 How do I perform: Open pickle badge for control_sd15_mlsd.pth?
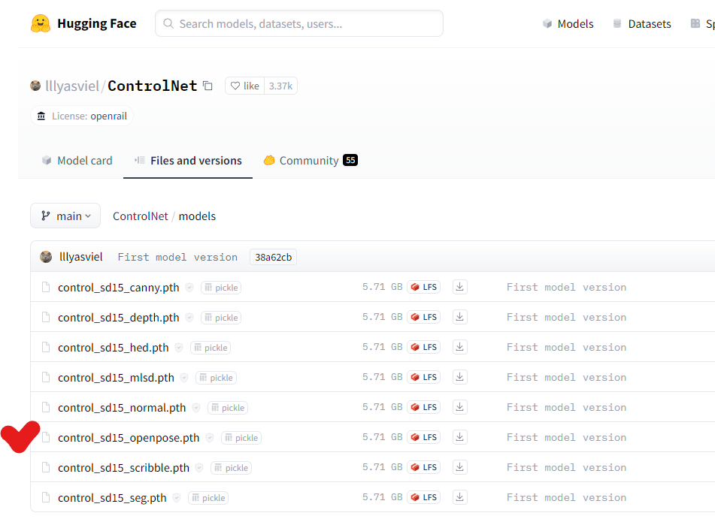click(x=216, y=378)
